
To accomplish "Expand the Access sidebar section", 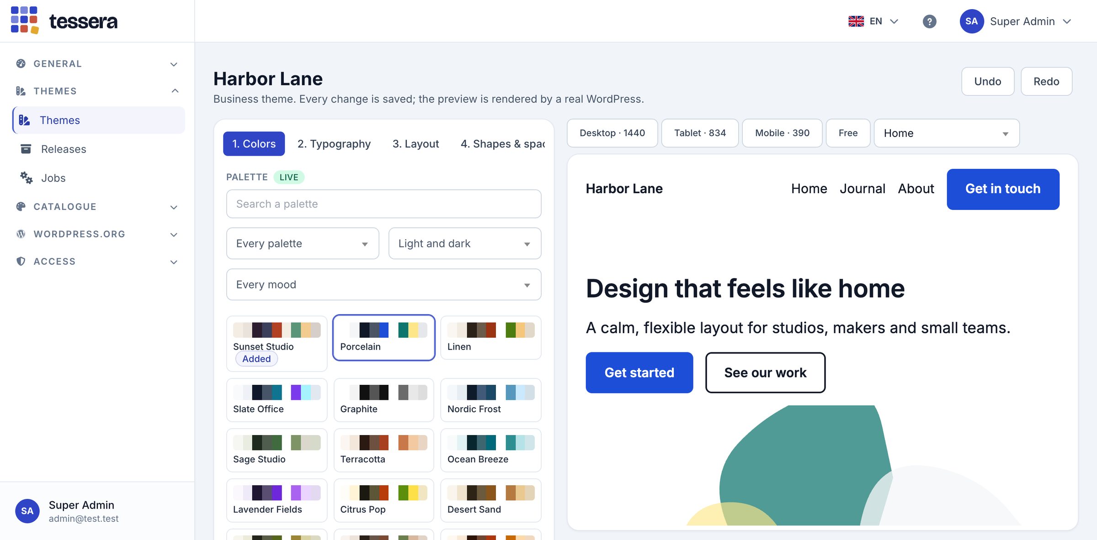I will click(97, 262).
